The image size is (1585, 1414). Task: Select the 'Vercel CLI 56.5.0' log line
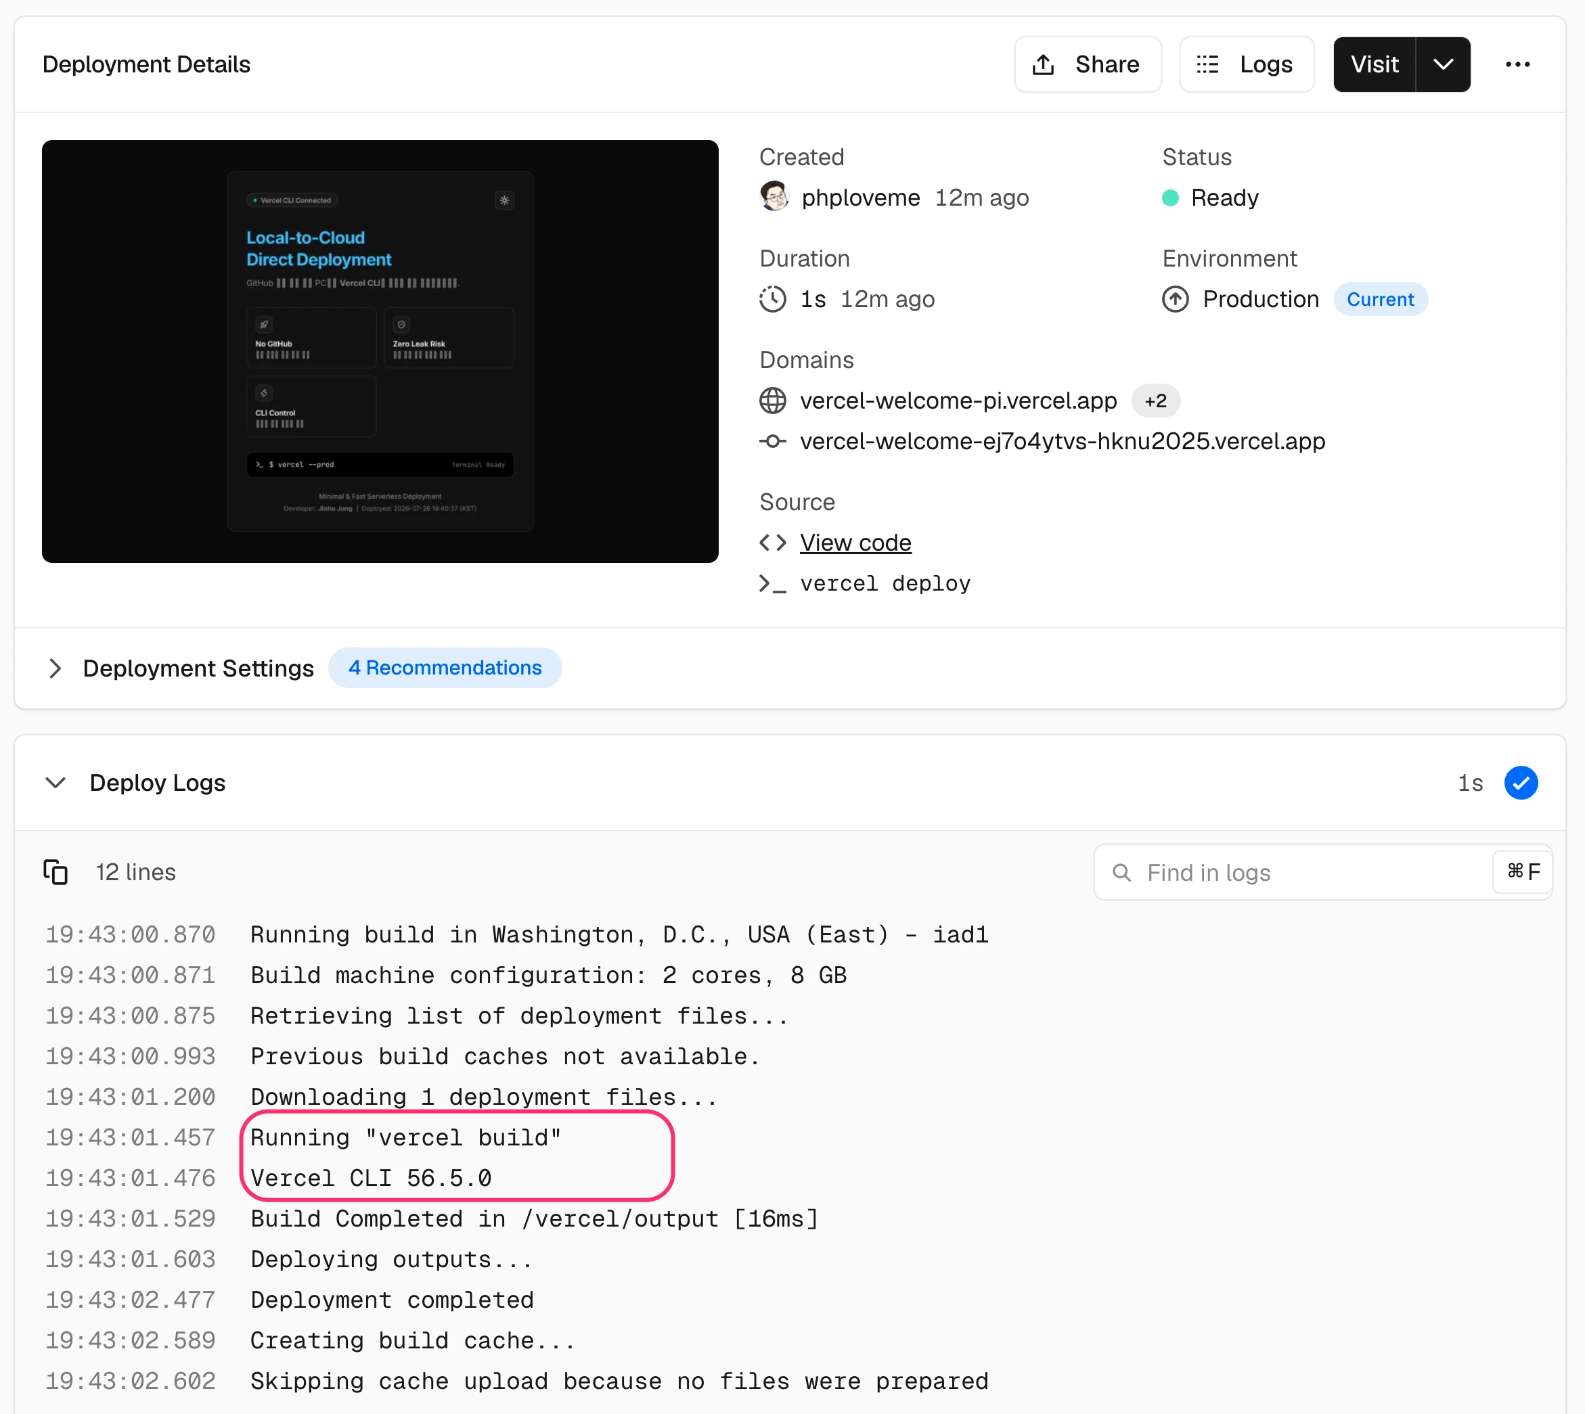(x=371, y=1178)
